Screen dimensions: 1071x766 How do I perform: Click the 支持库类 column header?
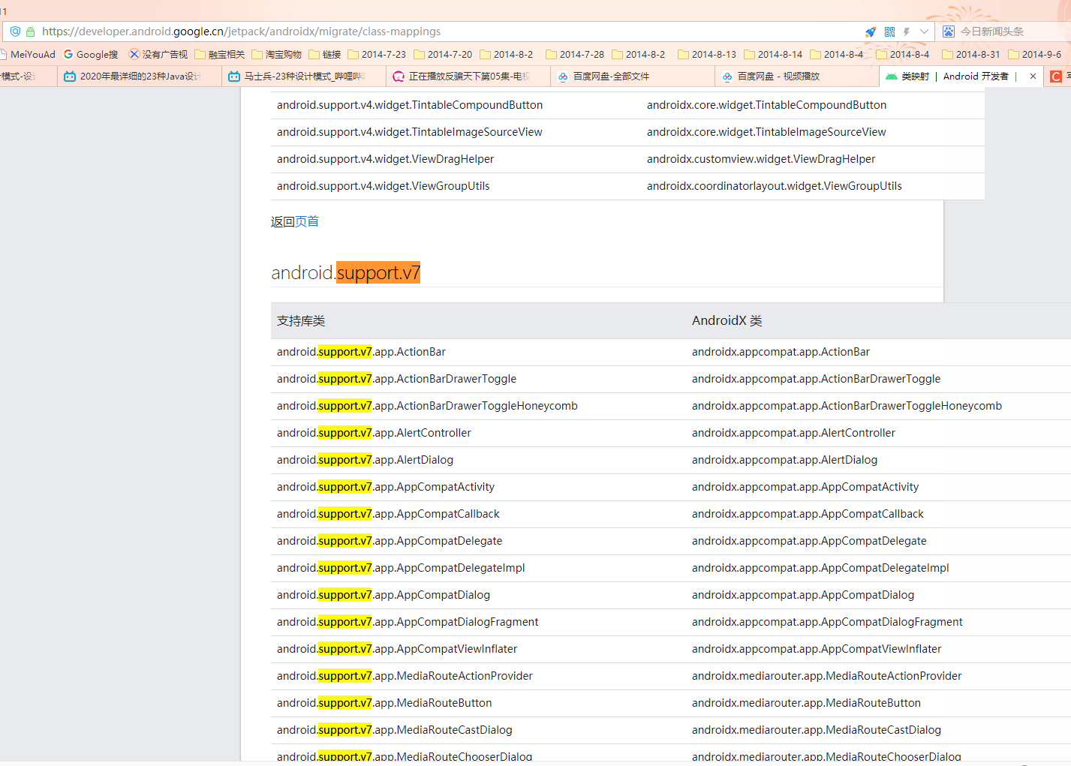(301, 320)
